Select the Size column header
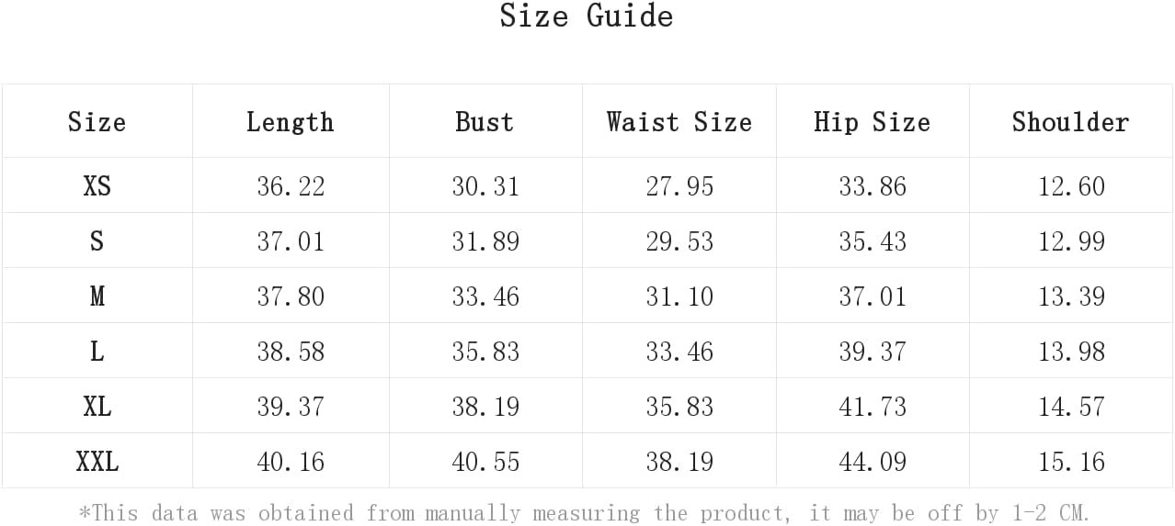The image size is (1175, 526). (97, 122)
